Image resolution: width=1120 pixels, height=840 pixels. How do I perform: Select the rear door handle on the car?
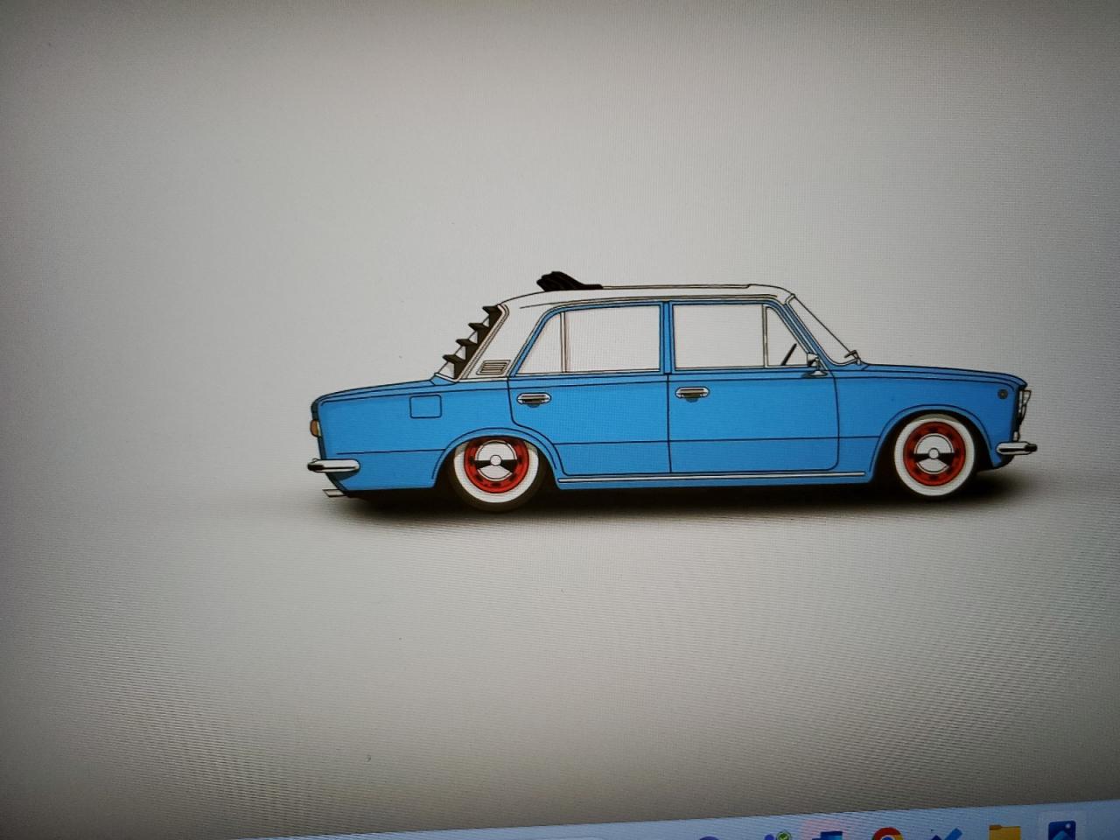click(x=533, y=399)
